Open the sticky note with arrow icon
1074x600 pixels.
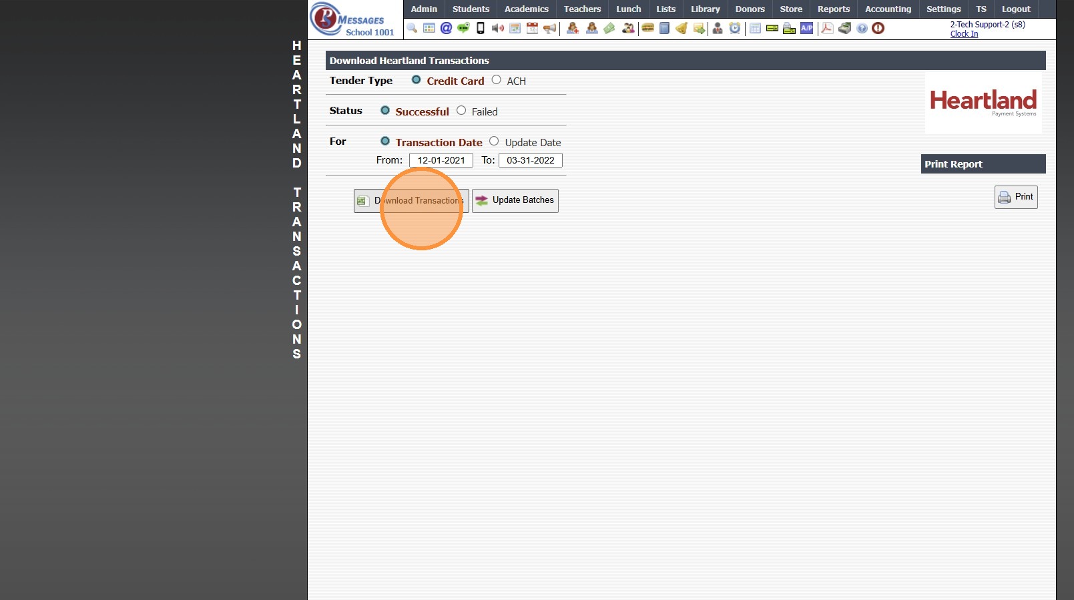(699, 28)
